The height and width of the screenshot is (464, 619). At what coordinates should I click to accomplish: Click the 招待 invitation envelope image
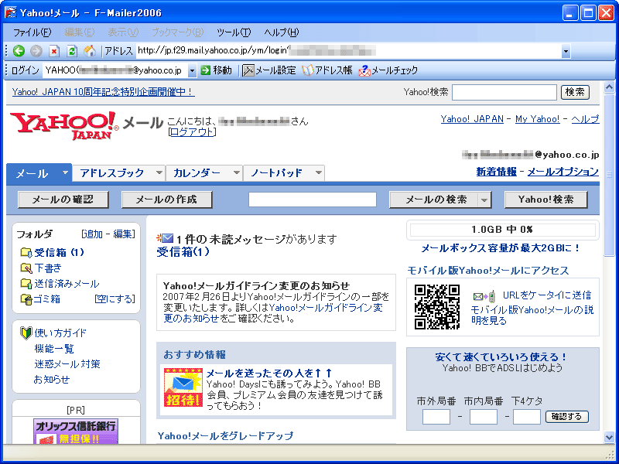click(x=183, y=387)
